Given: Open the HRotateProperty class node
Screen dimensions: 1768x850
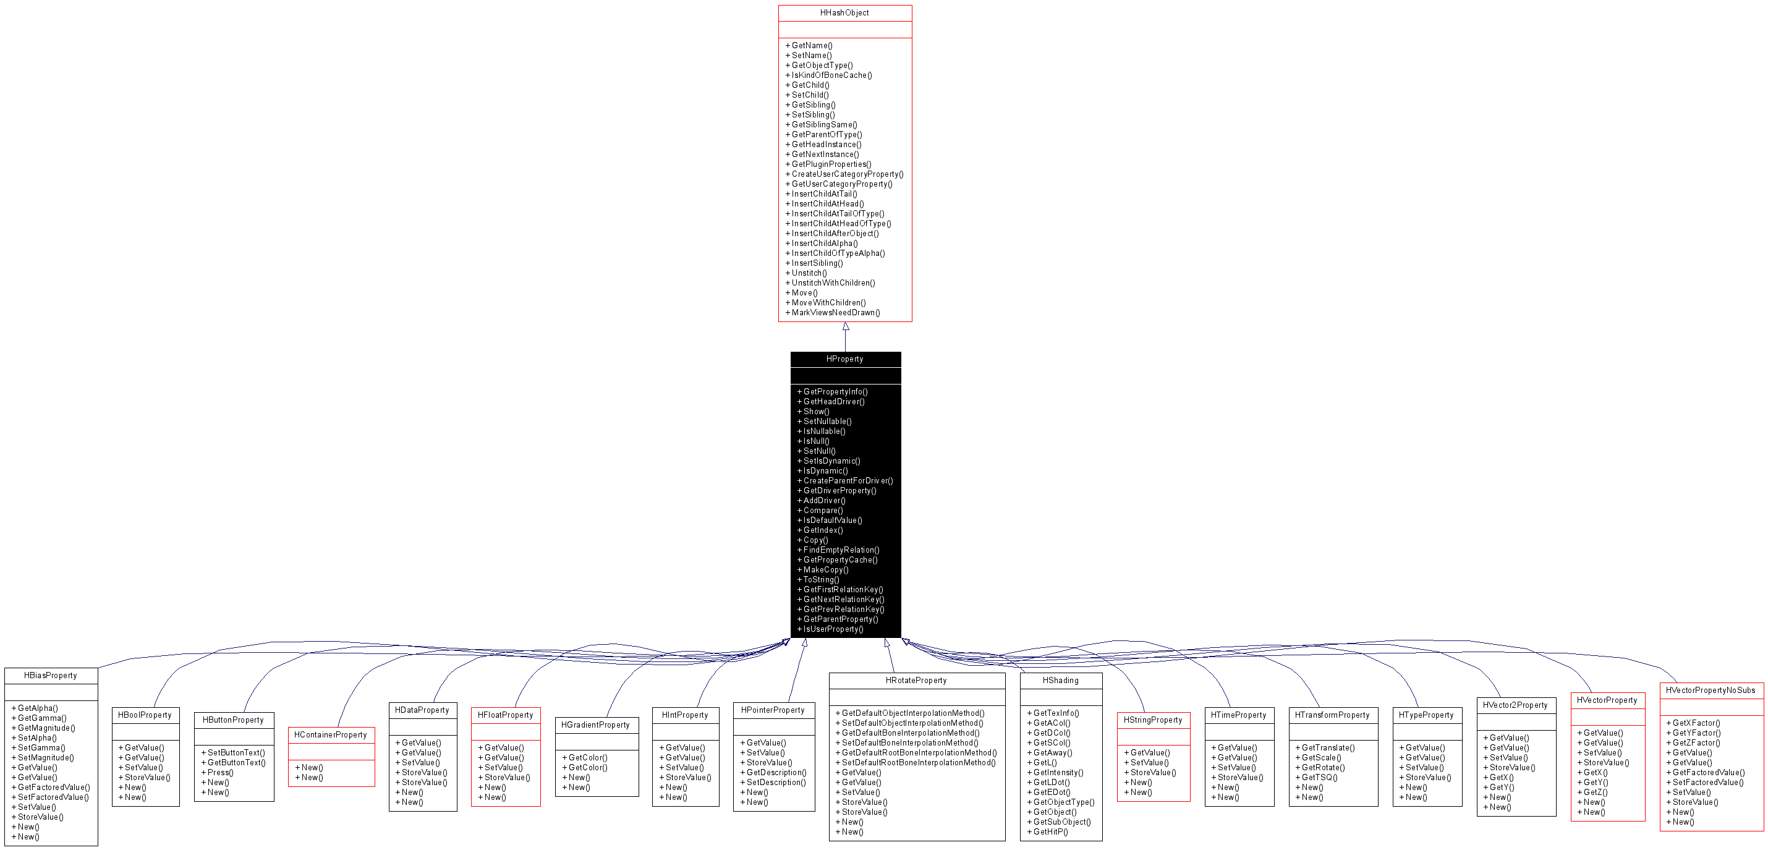Looking at the screenshot, I should pyautogui.click(x=917, y=757).
